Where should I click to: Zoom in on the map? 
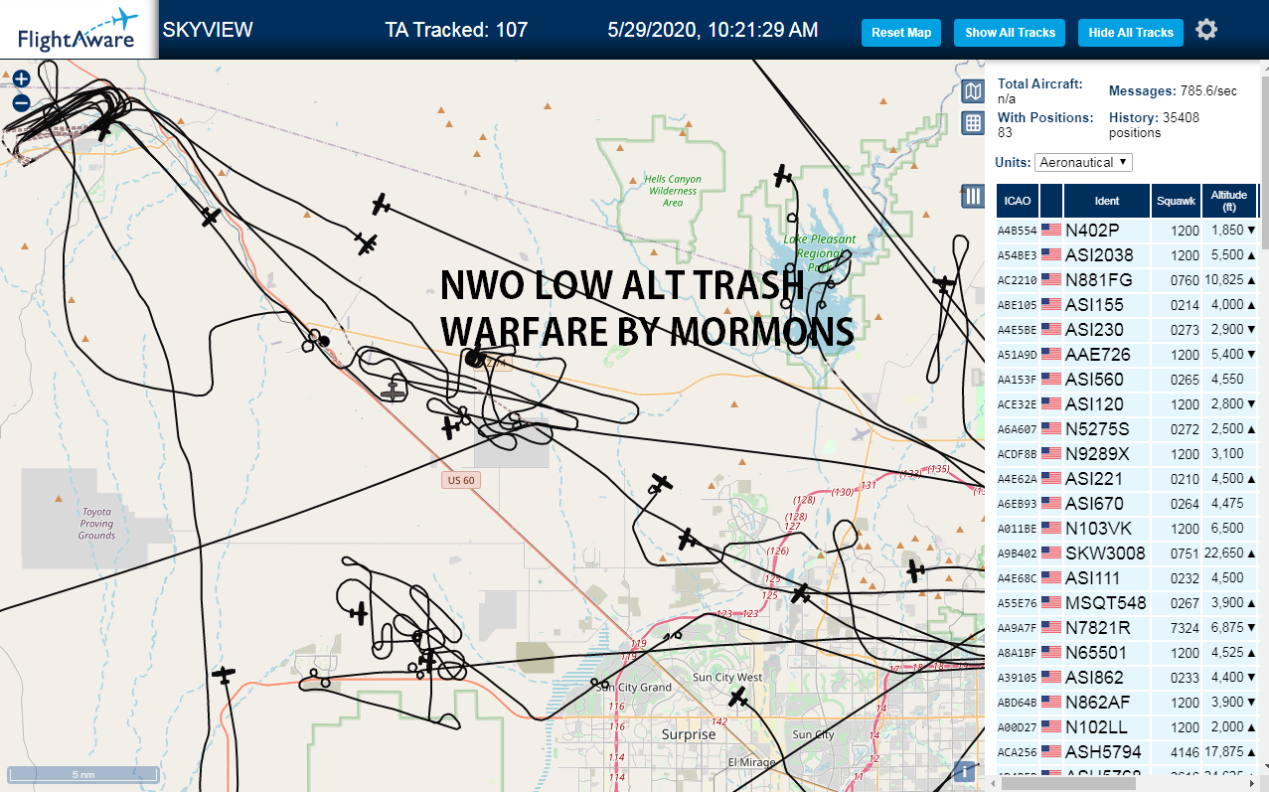coord(21,78)
